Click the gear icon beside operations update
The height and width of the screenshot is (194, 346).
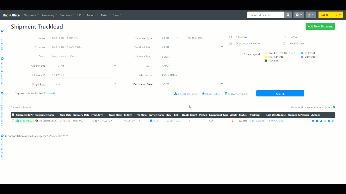[334, 107]
